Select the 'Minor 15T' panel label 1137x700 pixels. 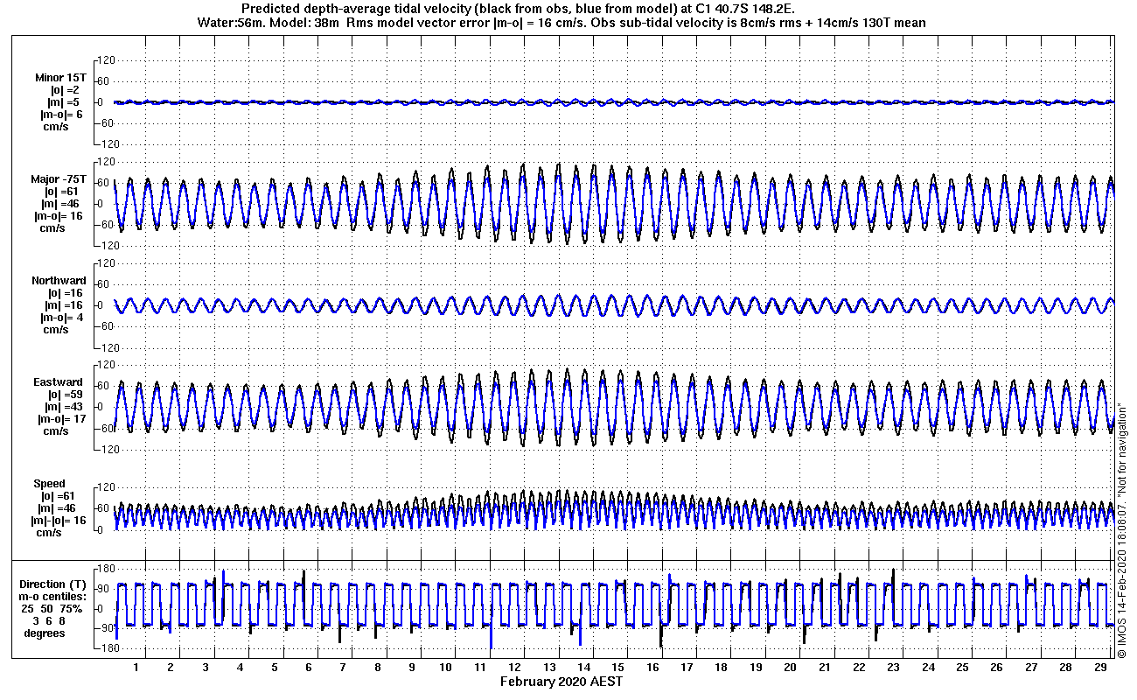60,78
